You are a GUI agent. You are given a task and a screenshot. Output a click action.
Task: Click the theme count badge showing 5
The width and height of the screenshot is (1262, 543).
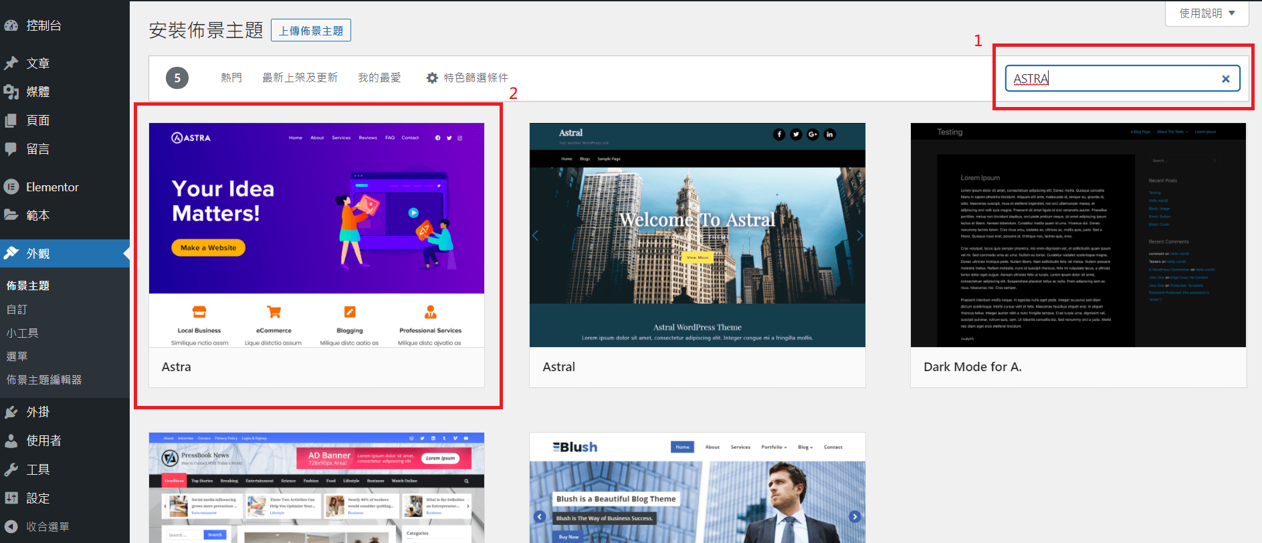coord(177,78)
